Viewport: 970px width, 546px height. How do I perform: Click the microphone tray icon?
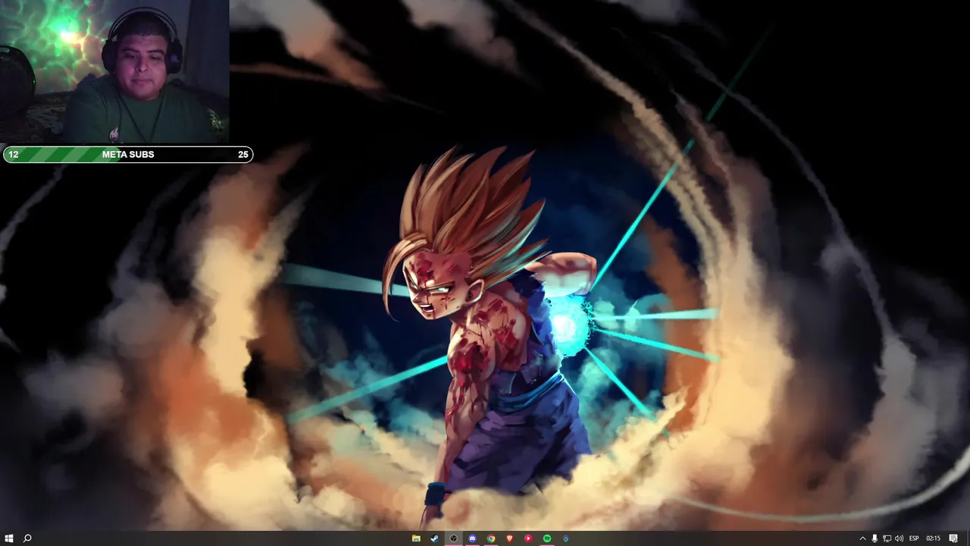(875, 538)
